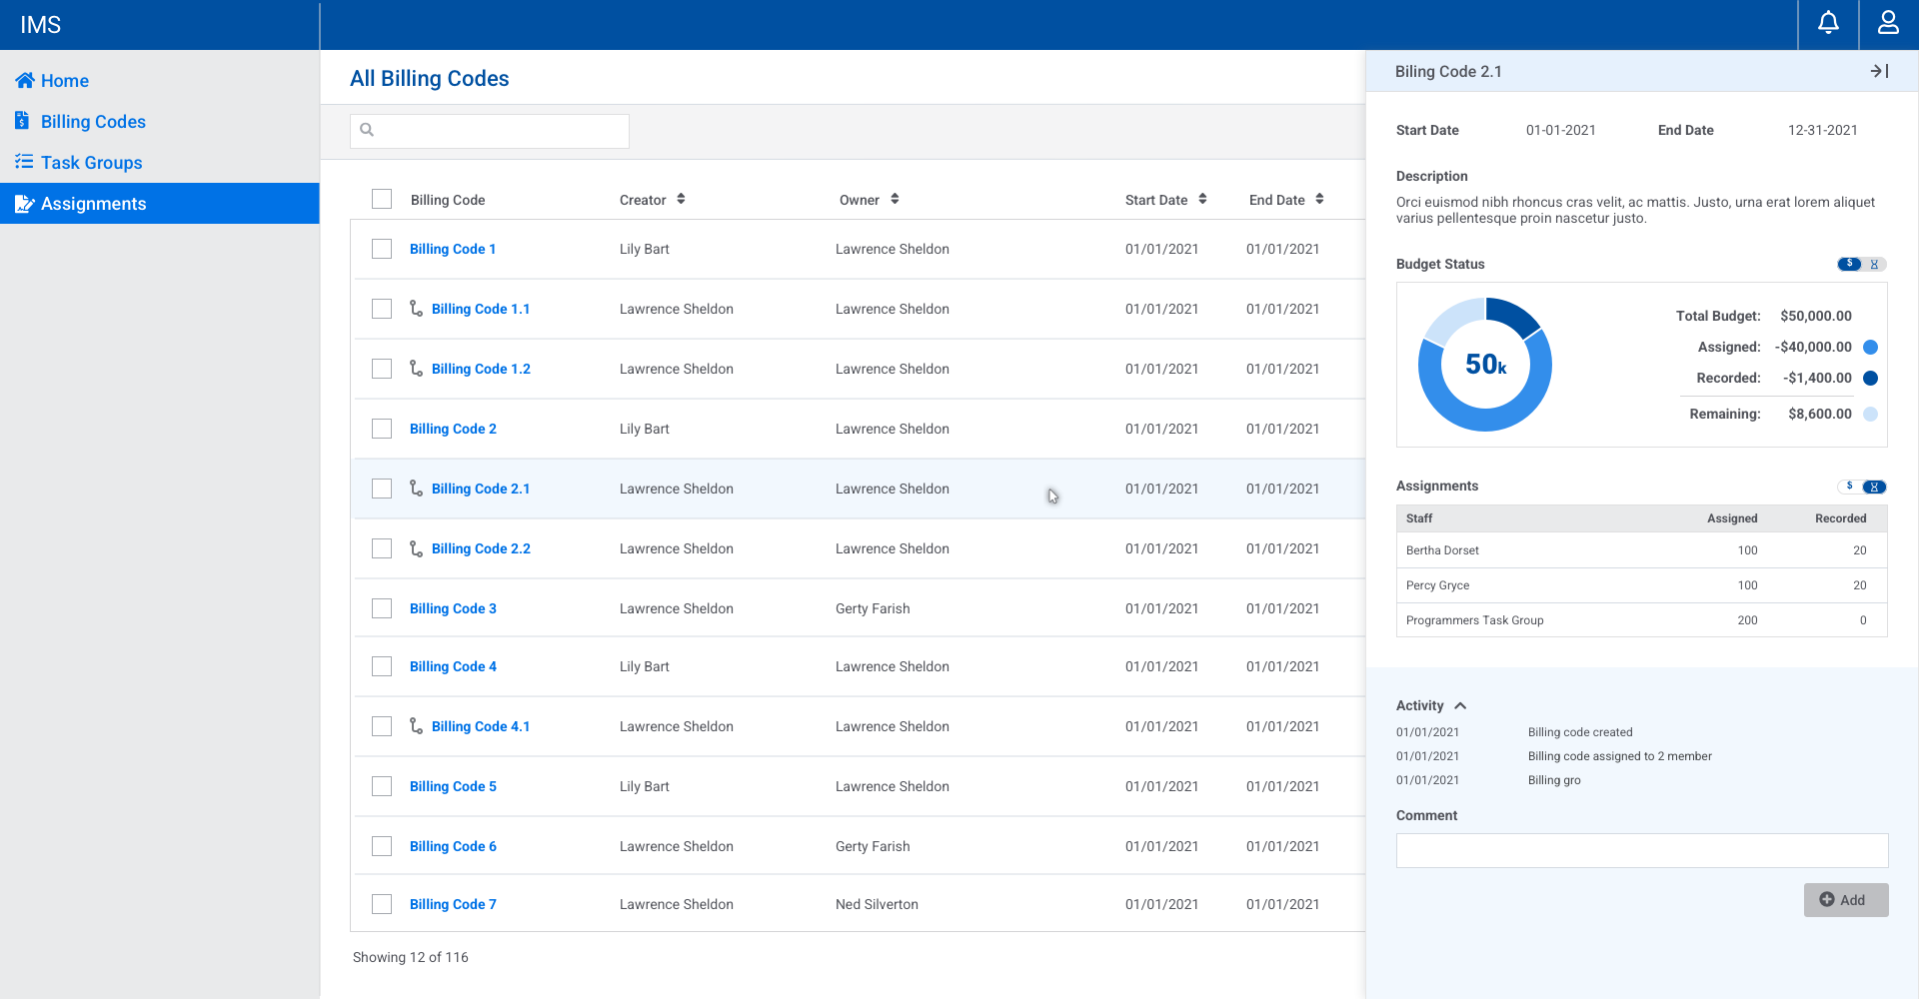The height and width of the screenshot is (999, 1919).
Task: Collapse the Billing Code 2.1 side panel
Action: [x=1879, y=71]
